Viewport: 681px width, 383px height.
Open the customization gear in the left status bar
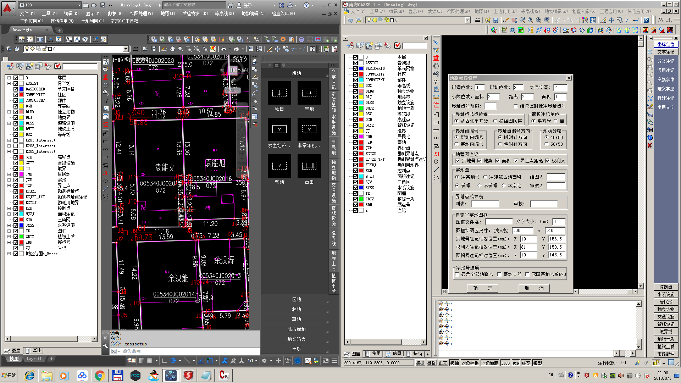click(x=264, y=361)
